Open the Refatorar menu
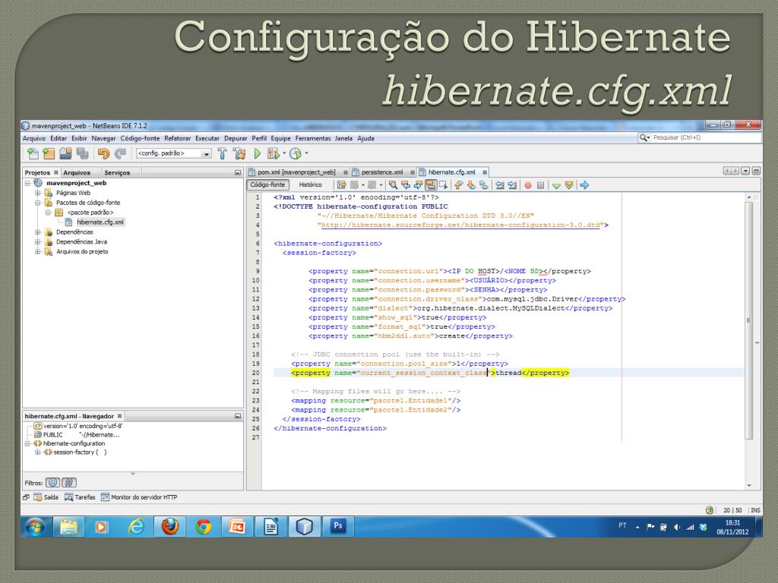 coord(178,138)
